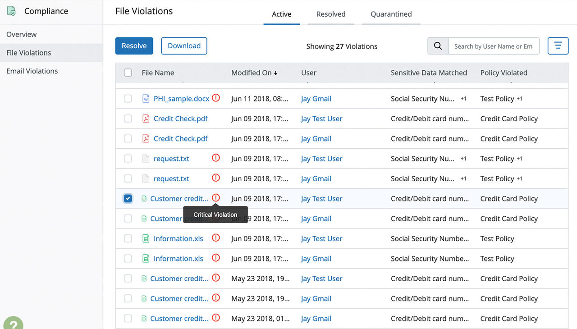Image resolution: width=577 pixels, height=329 pixels.
Task: Switch to the Resolved tab
Action: [x=330, y=14]
